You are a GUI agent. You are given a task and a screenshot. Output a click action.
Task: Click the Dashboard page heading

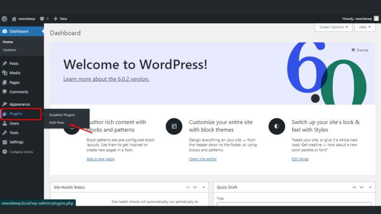click(65, 33)
